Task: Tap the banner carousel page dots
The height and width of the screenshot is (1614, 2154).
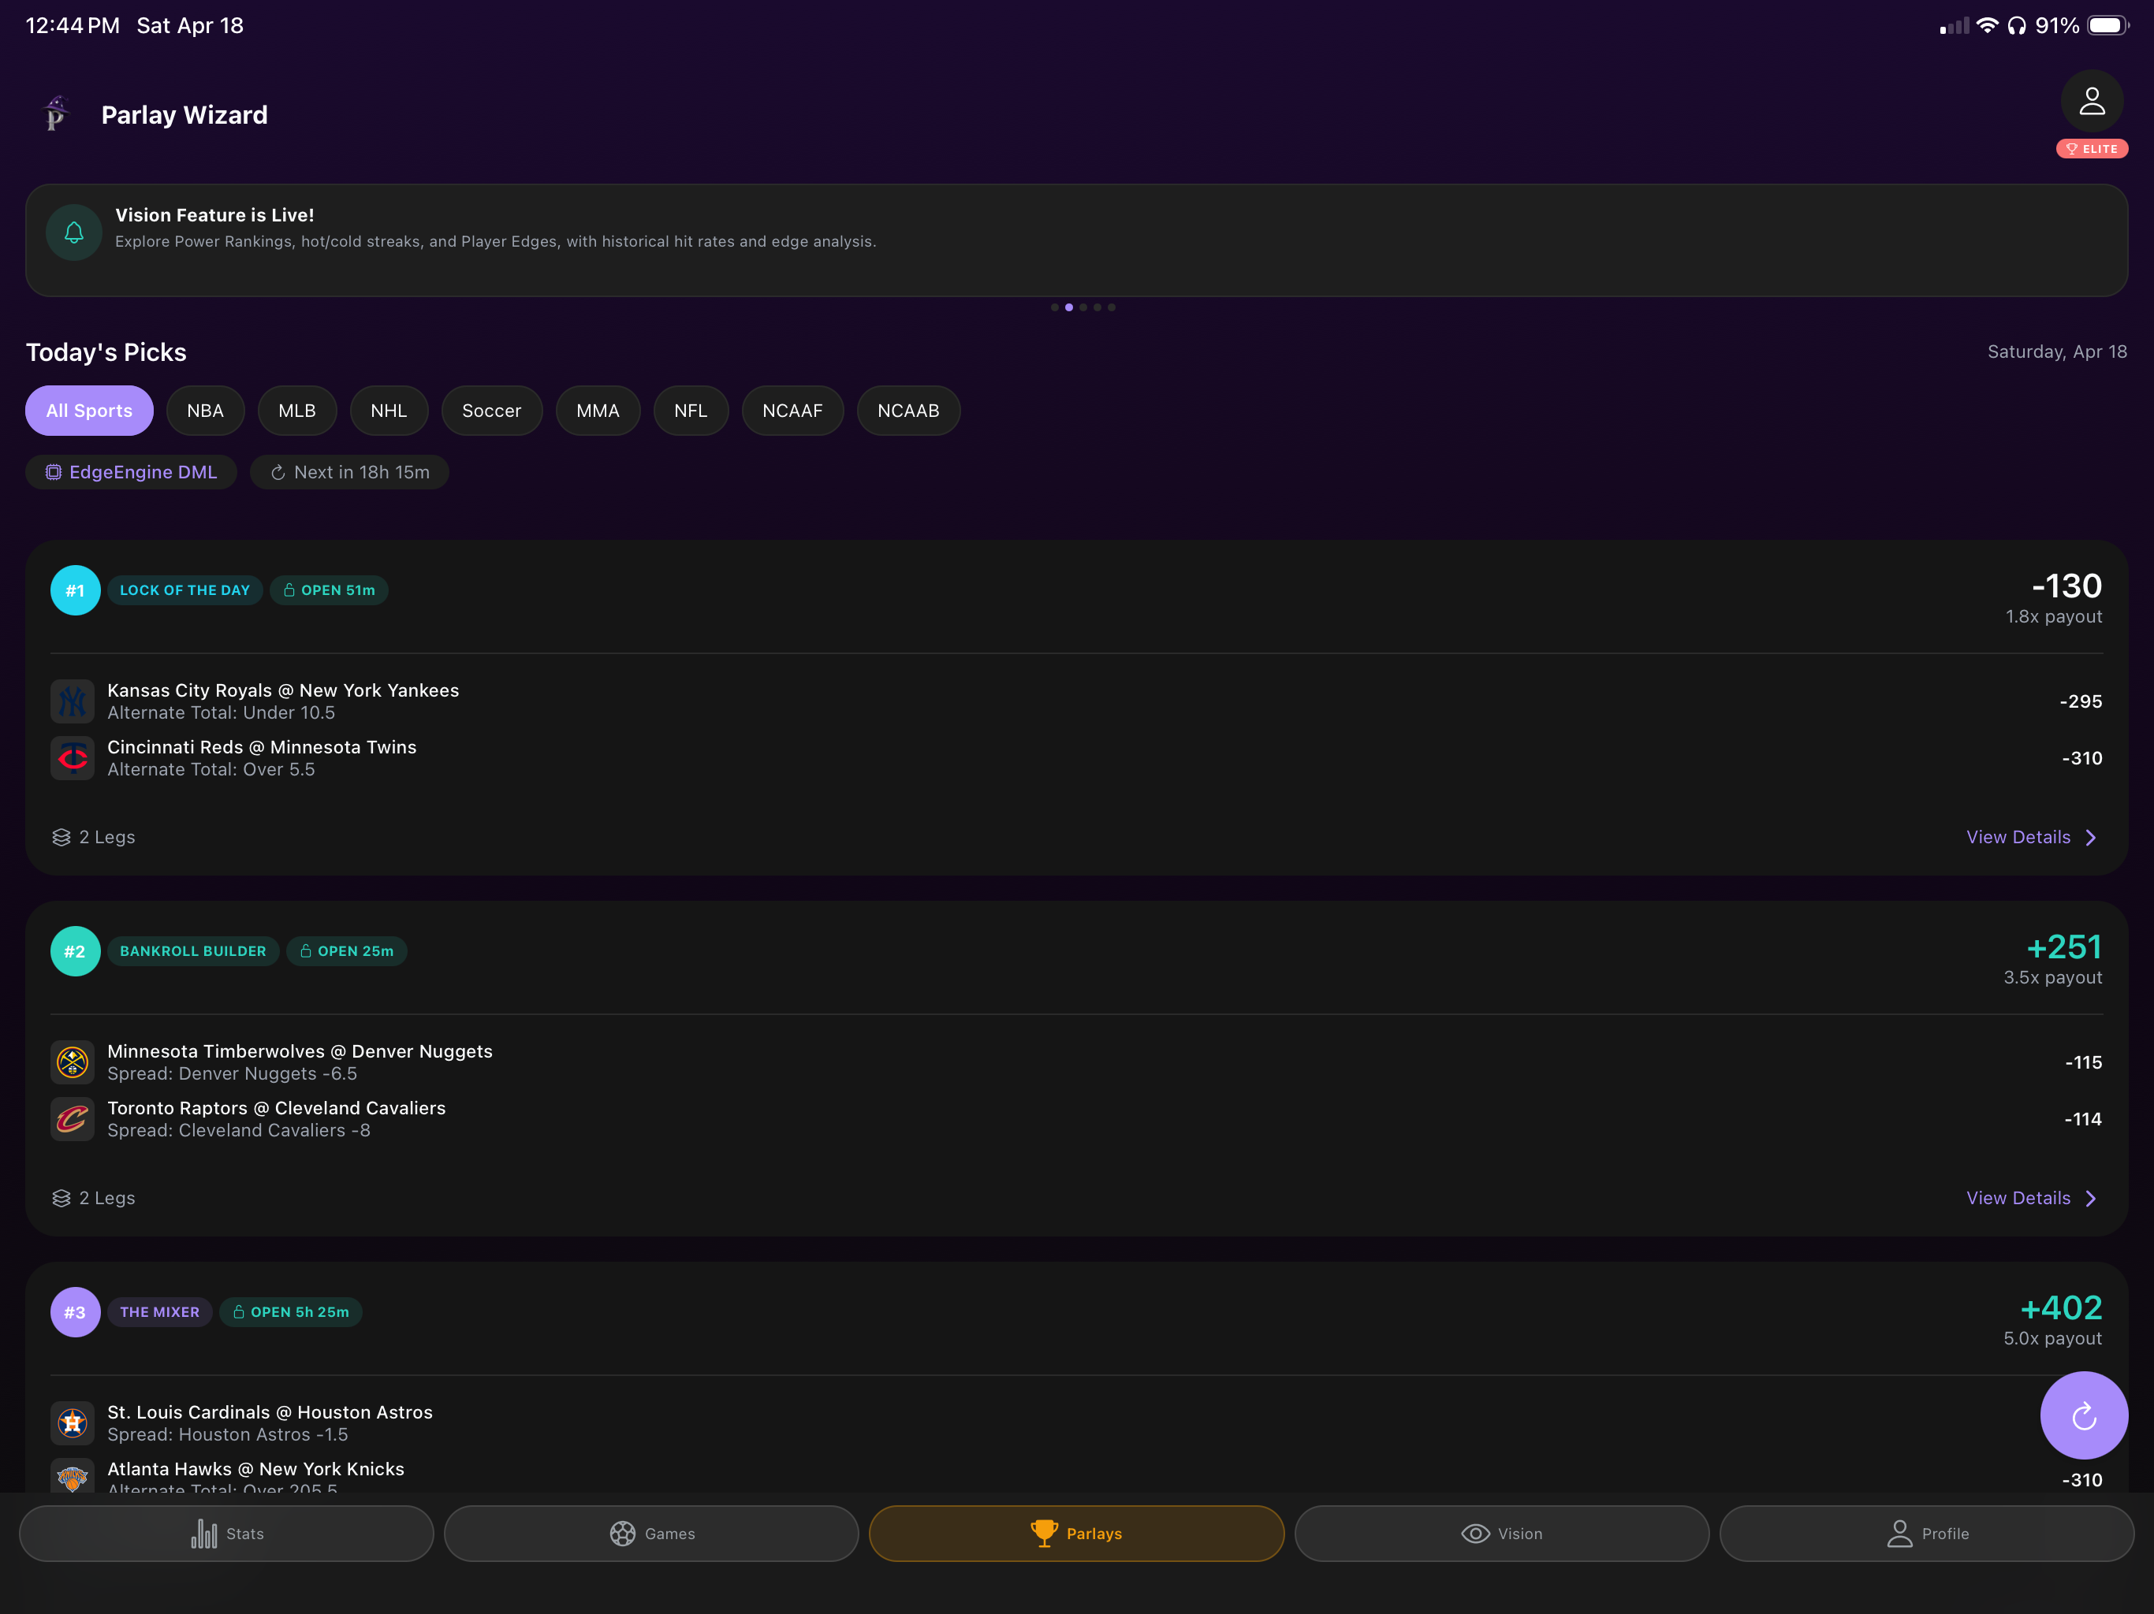Action: [1083, 307]
